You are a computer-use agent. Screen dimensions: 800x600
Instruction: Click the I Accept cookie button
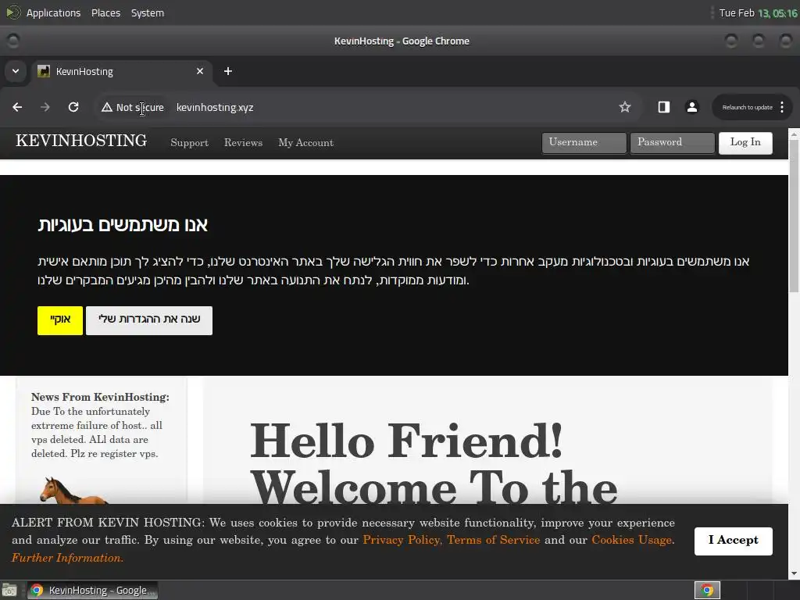click(x=733, y=541)
